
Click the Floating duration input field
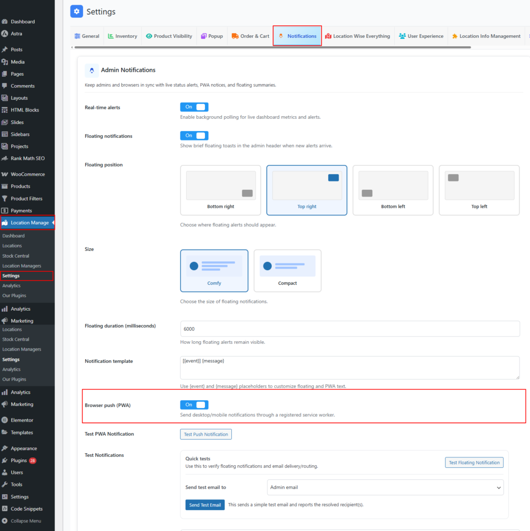[350, 329]
